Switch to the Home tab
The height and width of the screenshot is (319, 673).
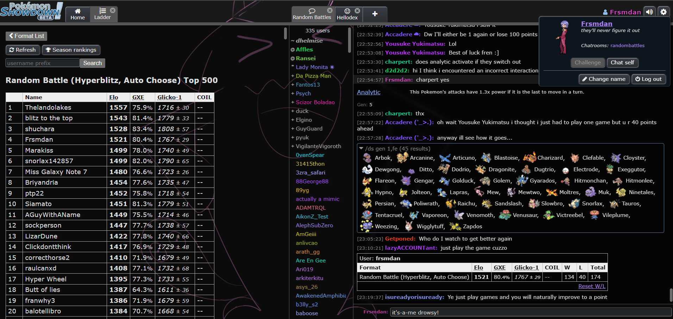coord(77,14)
